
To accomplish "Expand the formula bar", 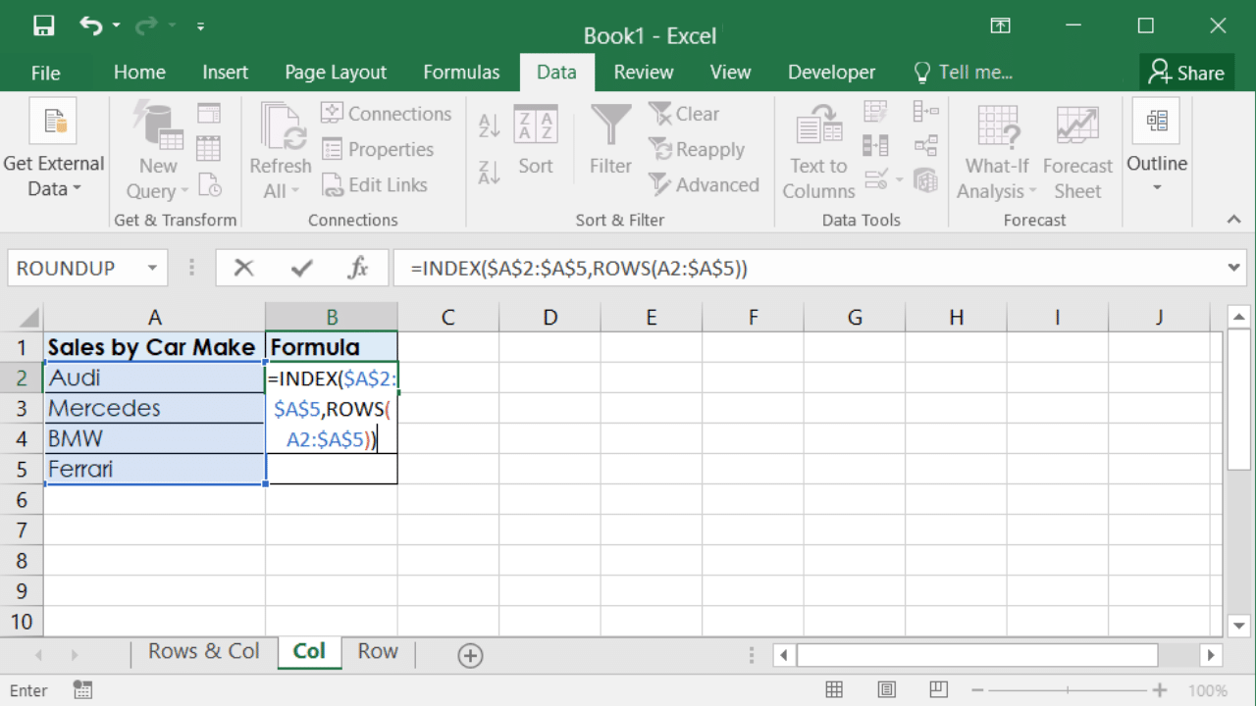I will 1234,268.
